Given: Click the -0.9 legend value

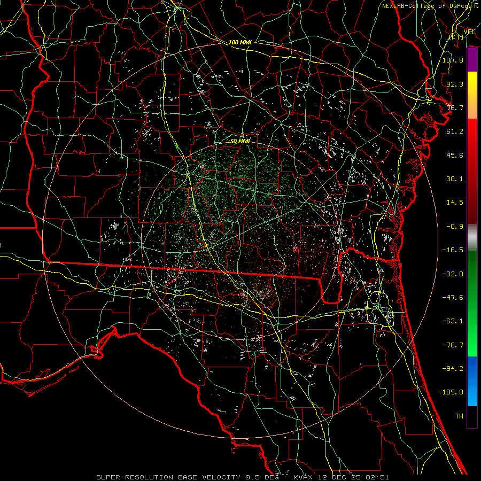Looking at the screenshot, I should [455, 227].
